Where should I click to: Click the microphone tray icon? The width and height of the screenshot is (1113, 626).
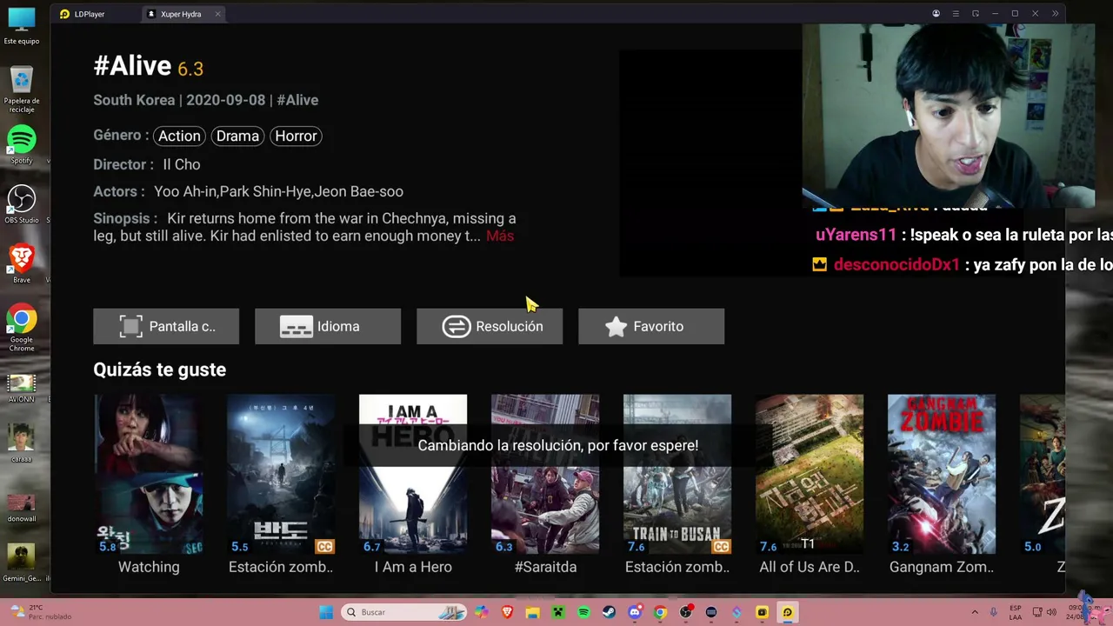[995, 612]
